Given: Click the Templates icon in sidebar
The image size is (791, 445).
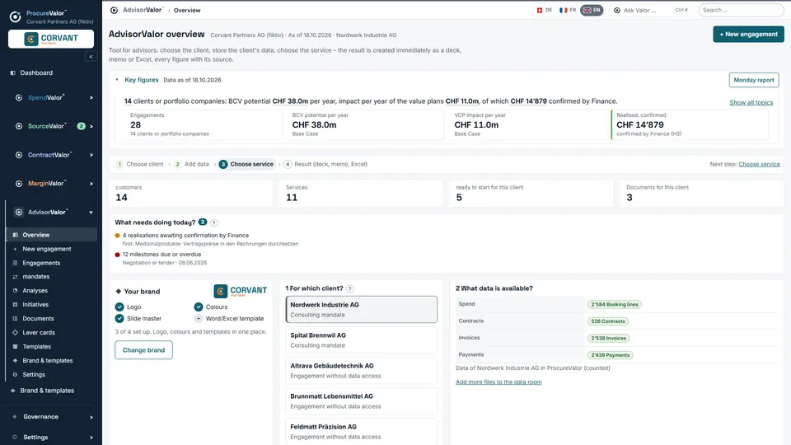Looking at the screenshot, I should pyautogui.click(x=15, y=347).
